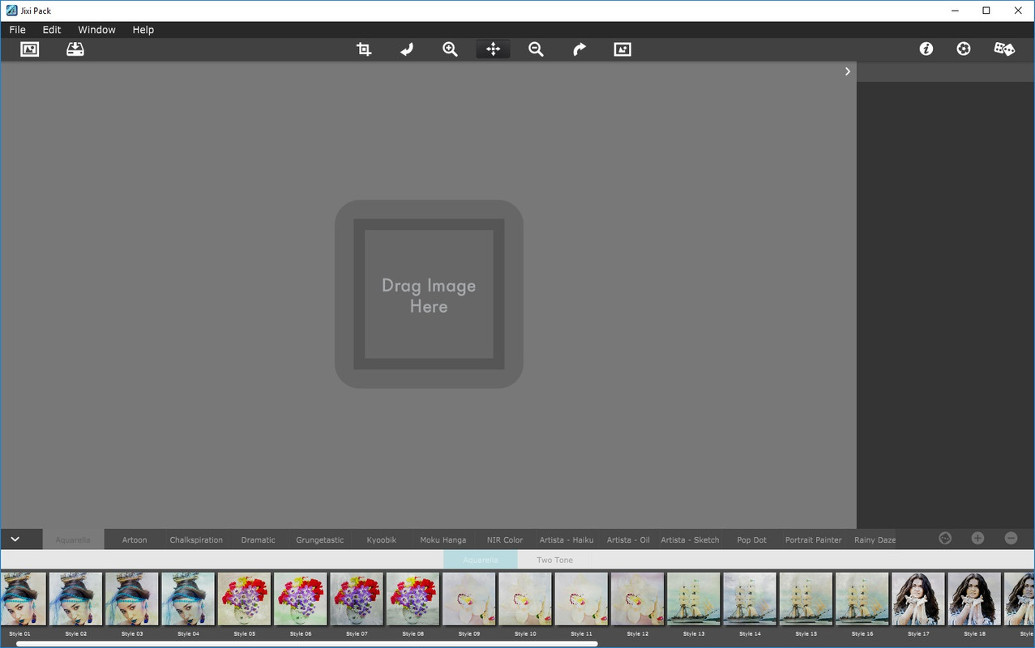Collapse the right side panel chevron
This screenshot has height=648, width=1035.
(x=848, y=71)
